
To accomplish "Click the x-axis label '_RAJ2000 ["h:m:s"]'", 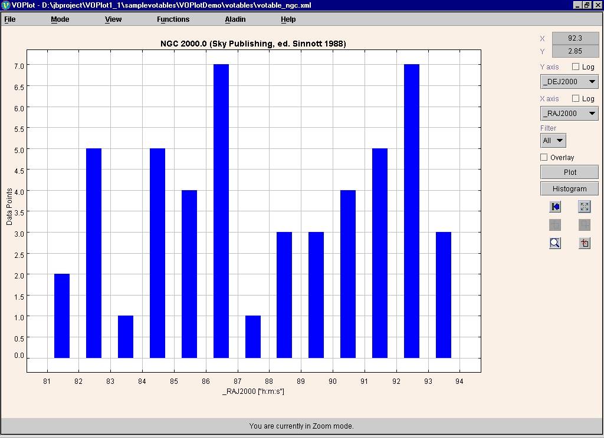I will click(x=253, y=391).
